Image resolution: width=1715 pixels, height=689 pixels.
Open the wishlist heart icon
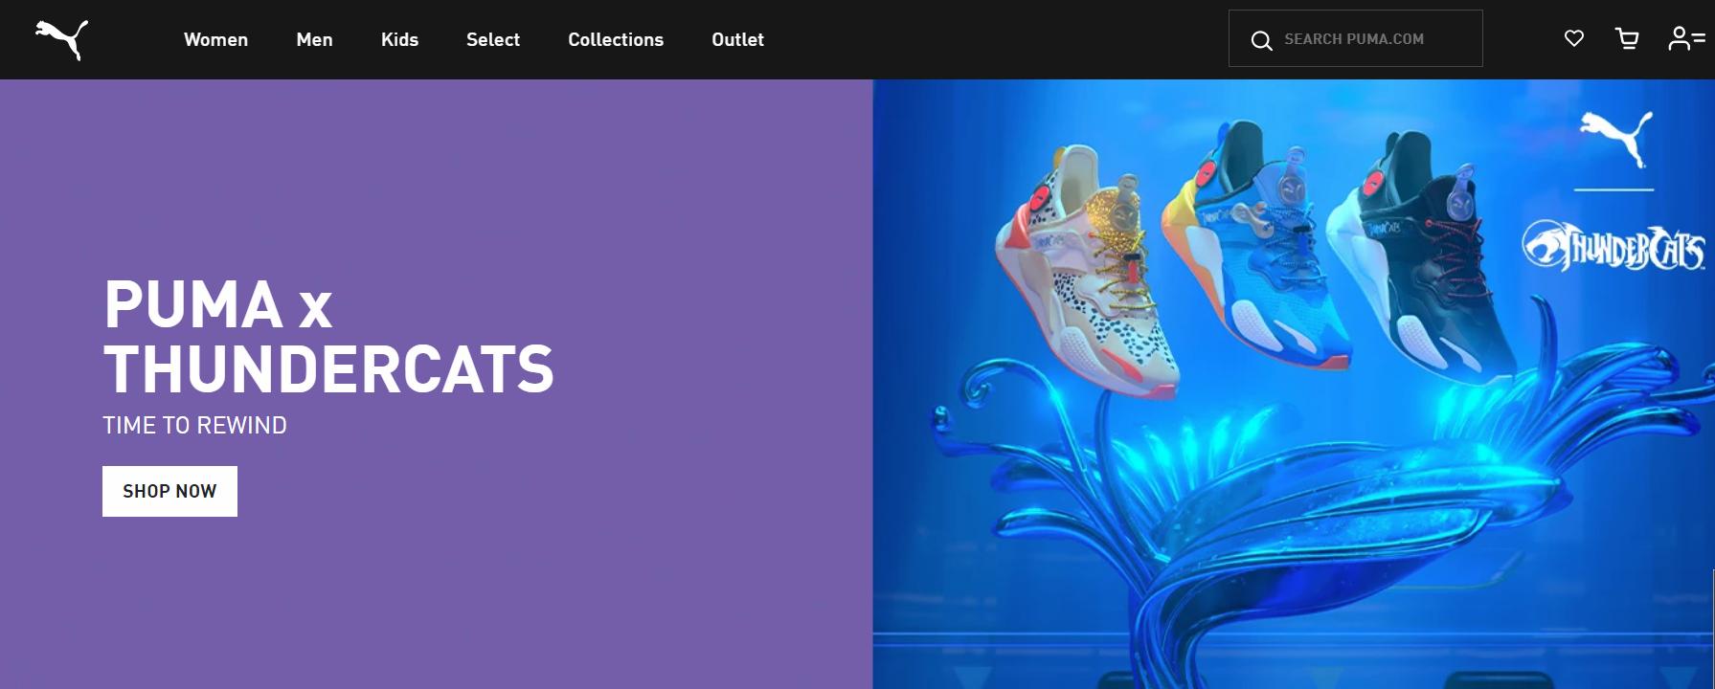1574,38
